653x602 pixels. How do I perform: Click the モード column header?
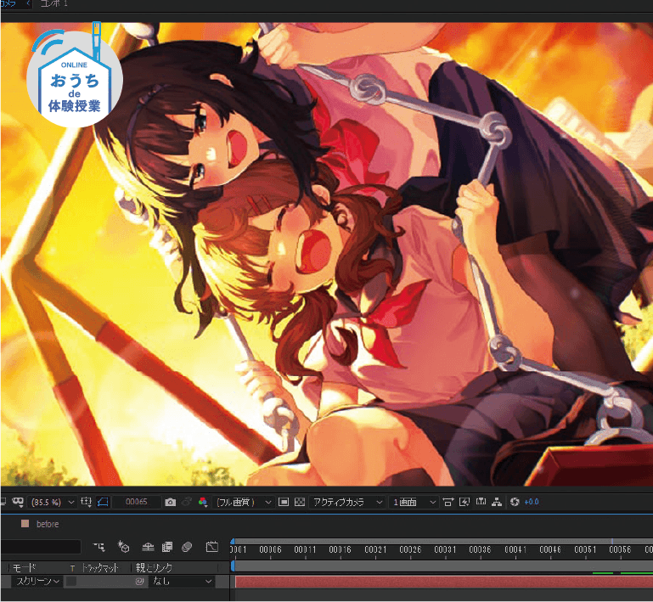click(24, 567)
